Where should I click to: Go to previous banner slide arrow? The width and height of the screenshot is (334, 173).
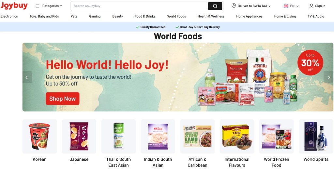27,77
